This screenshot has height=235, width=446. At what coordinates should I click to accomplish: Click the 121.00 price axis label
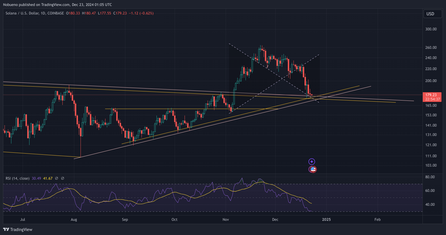tap(431, 145)
